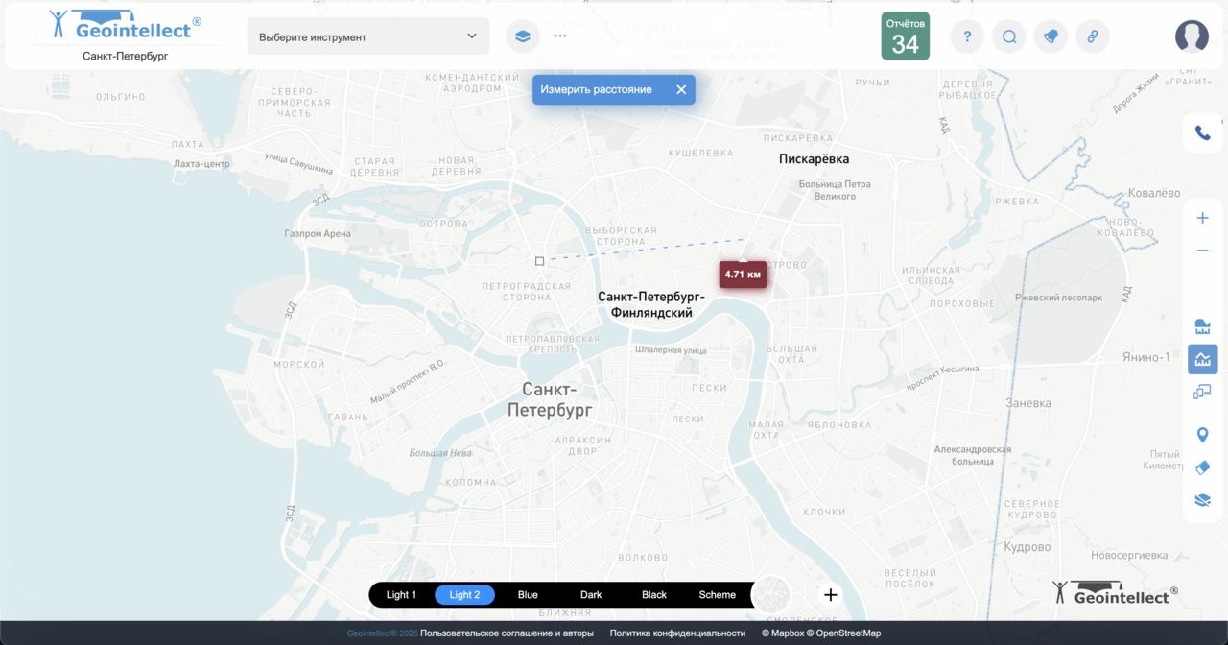Click the chain link share icon
The width and height of the screenshot is (1228, 645).
[x=1092, y=36]
